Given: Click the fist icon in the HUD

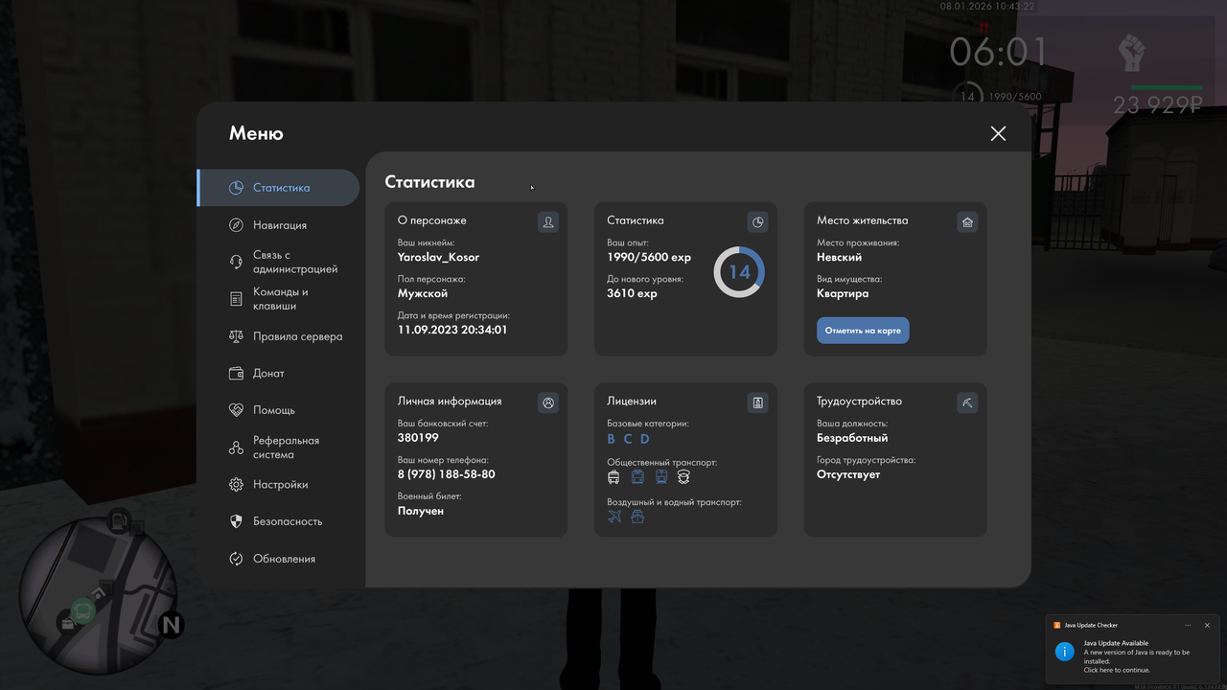Looking at the screenshot, I should [x=1131, y=54].
